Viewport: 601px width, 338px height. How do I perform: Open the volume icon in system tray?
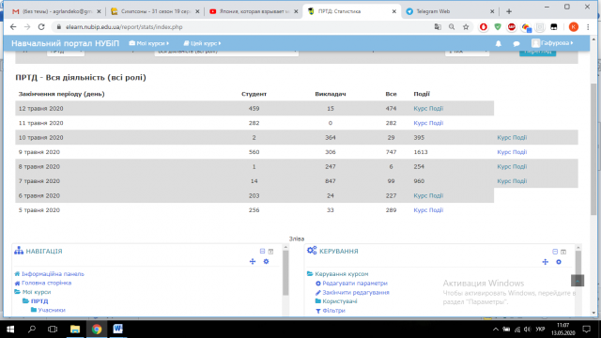[528, 330]
